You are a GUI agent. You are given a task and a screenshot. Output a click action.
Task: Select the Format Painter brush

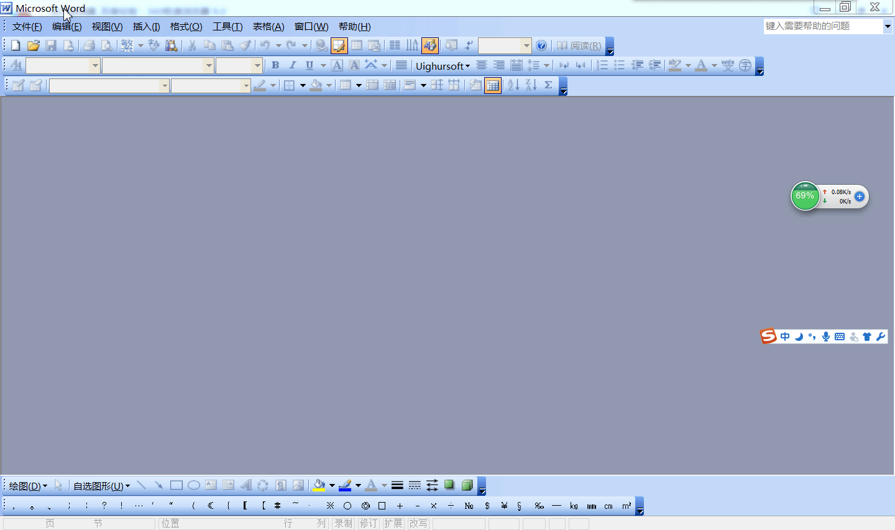pyautogui.click(x=246, y=45)
